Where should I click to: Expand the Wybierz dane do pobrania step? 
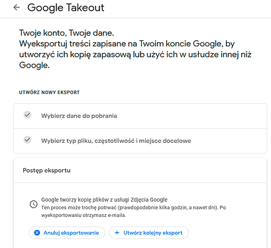pyautogui.click(x=140, y=116)
